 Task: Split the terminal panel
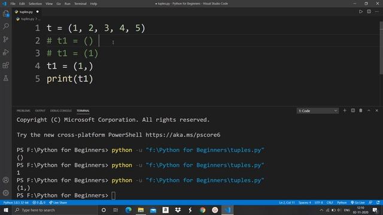click(x=353, y=110)
